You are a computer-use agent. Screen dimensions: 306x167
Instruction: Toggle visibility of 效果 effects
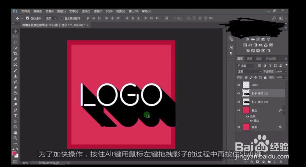point(248,117)
